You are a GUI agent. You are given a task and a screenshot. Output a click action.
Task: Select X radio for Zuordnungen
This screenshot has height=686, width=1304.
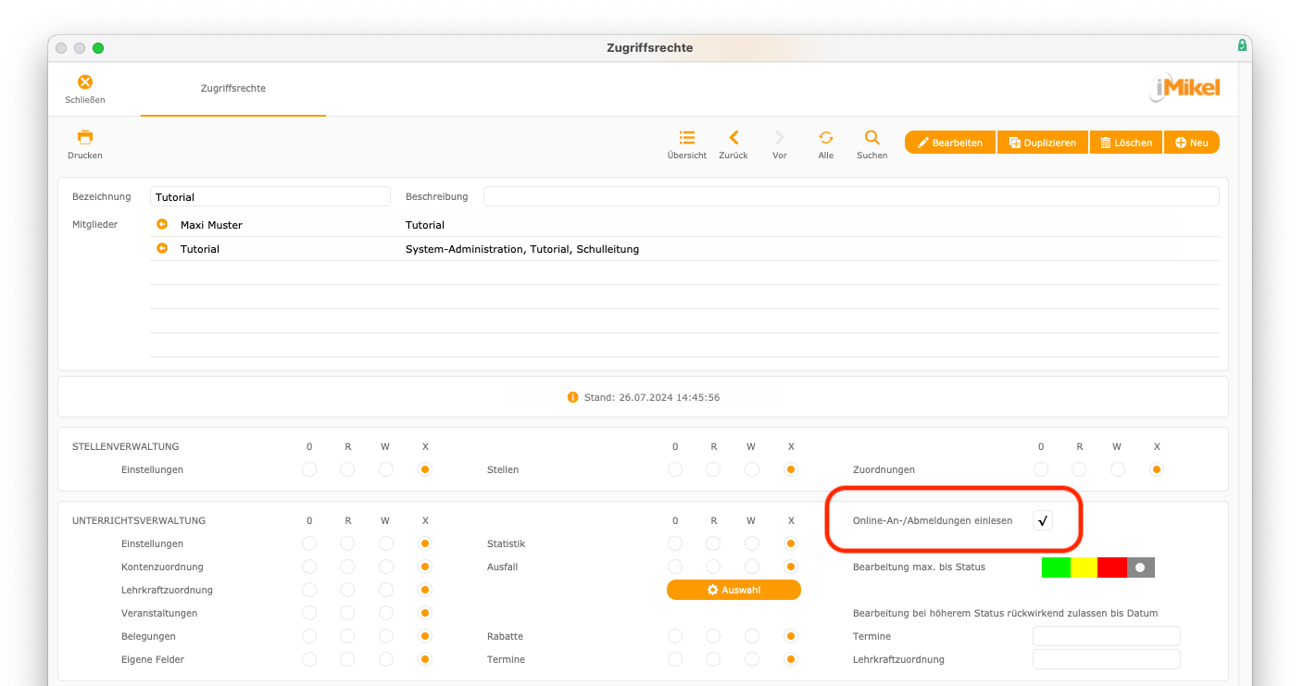click(1157, 469)
